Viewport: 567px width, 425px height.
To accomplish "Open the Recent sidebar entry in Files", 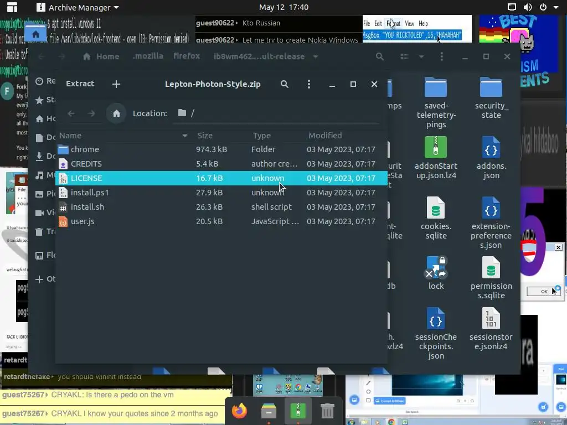I will tap(45, 81).
